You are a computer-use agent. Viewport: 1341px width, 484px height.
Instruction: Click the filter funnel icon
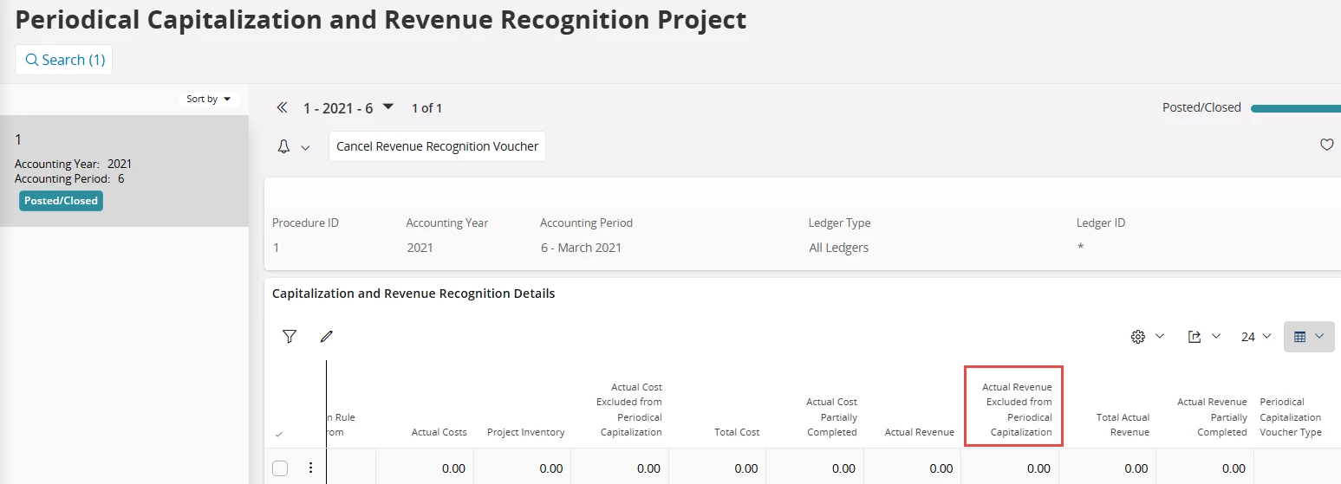(x=290, y=337)
